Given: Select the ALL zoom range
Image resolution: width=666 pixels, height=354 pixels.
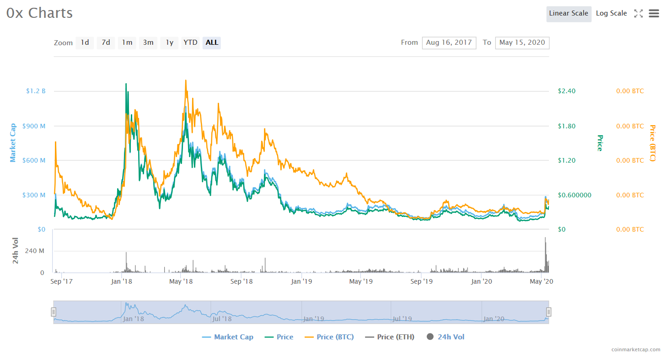Looking at the screenshot, I should coord(212,42).
